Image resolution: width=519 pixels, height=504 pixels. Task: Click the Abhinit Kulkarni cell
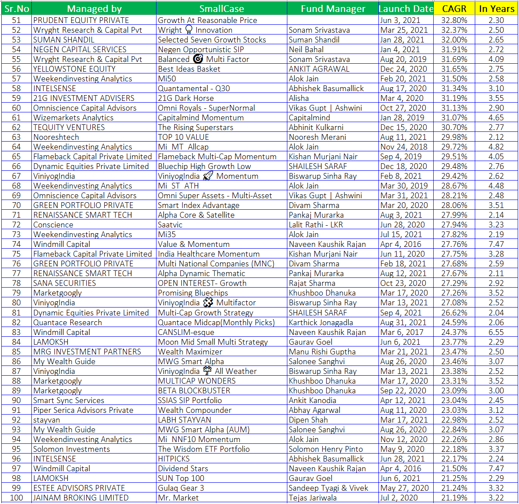tap(332, 127)
